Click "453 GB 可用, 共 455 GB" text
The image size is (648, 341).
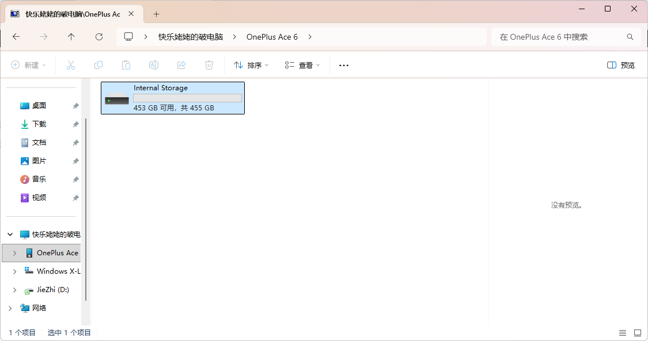[x=173, y=108]
